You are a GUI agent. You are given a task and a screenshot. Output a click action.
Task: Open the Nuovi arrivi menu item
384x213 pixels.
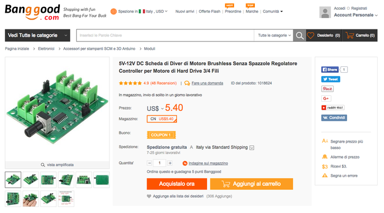click(185, 12)
